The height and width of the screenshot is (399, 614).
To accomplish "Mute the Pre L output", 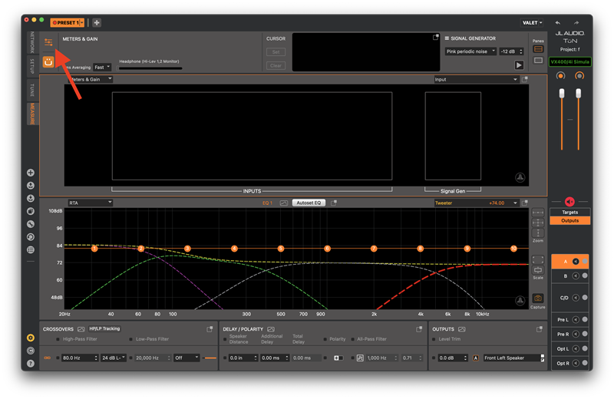I will 576,319.
